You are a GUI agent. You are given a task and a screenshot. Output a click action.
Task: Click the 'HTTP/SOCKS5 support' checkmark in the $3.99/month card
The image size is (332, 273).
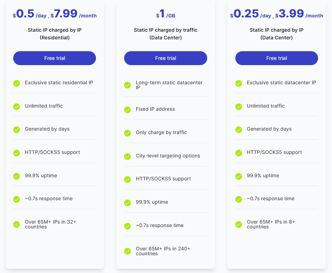point(238,153)
